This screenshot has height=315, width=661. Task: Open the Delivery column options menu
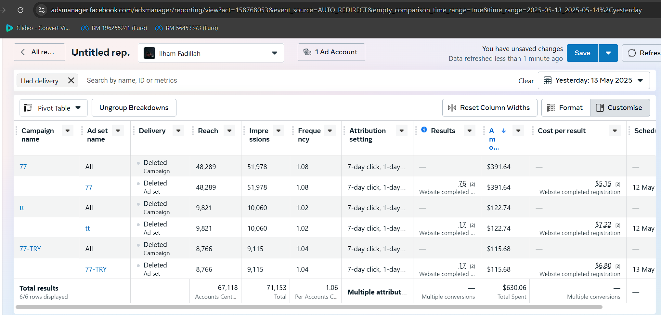click(x=178, y=131)
